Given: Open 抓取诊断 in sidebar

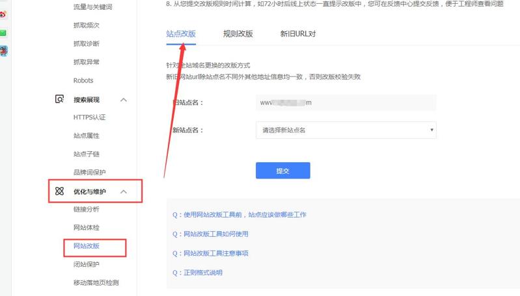Looking at the screenshot, I should (x=86, y=43).
